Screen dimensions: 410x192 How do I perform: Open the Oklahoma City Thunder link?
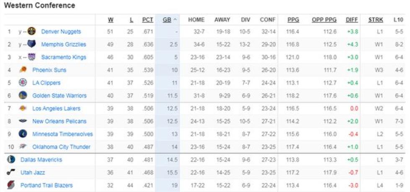62,147
